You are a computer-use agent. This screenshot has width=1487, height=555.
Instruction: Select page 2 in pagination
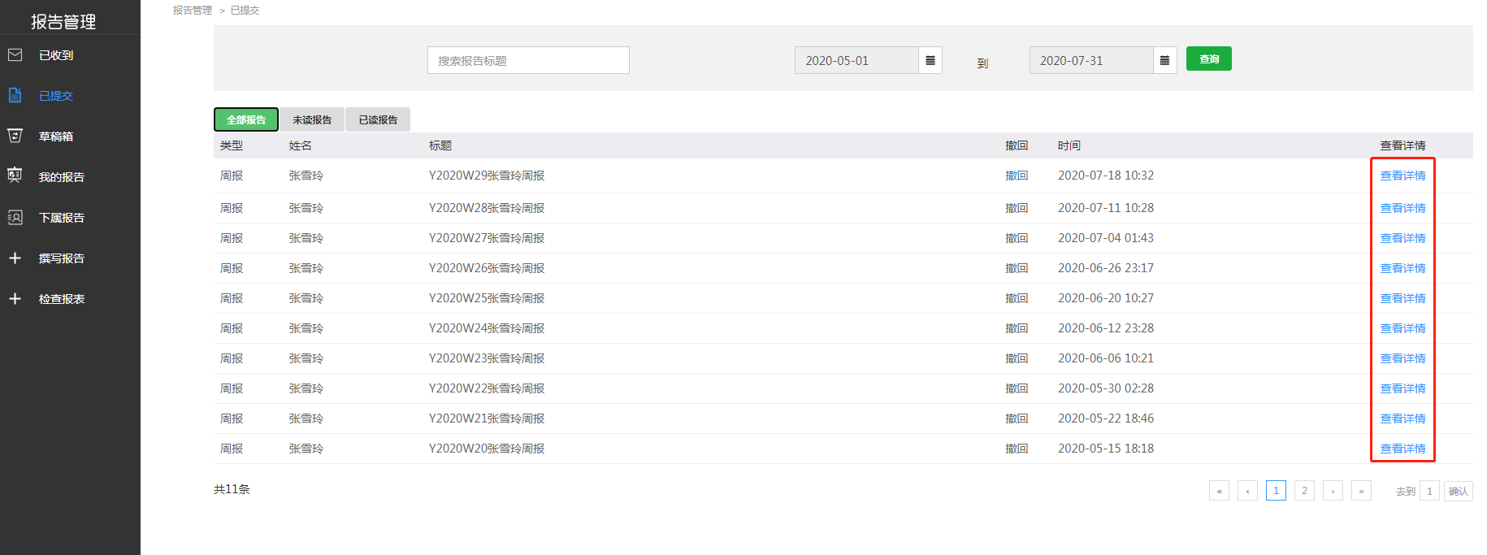(x=1304, y=491)
